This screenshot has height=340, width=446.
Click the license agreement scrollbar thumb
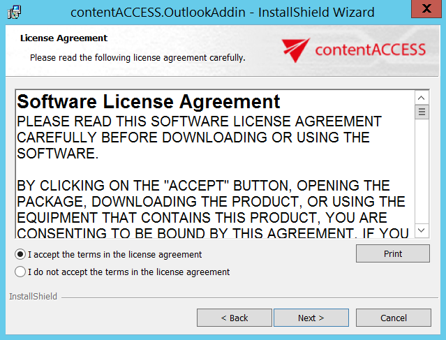click(x=422, y=112)
